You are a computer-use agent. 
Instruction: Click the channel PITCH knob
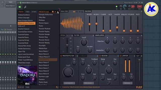[x=129, y=6]
